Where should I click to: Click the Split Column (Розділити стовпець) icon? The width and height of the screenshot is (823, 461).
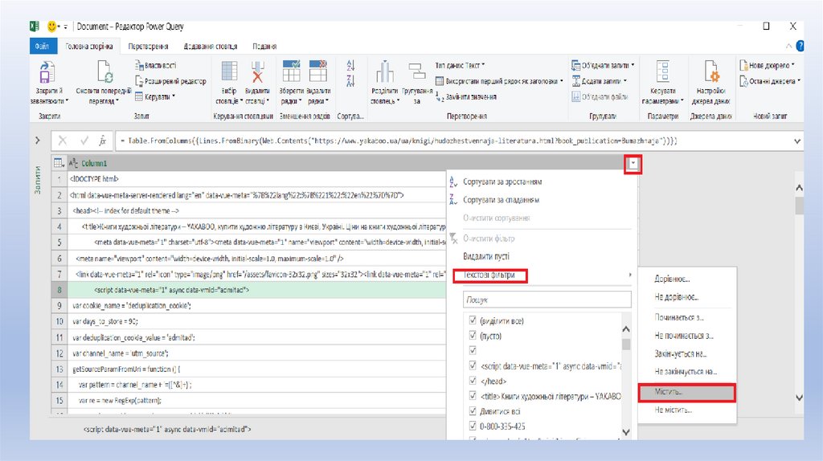coord(385,75)
